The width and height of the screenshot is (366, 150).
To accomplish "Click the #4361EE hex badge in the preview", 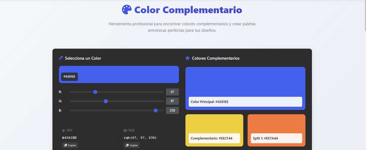I will [69, 77].
